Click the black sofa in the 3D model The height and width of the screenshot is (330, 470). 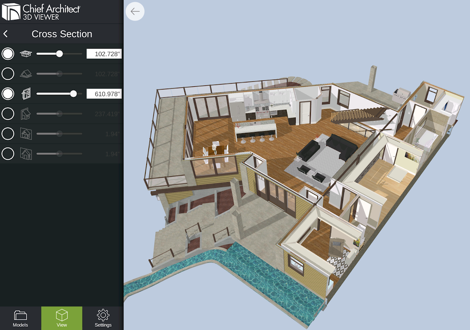pyautogui.click(x=342, y=148)
